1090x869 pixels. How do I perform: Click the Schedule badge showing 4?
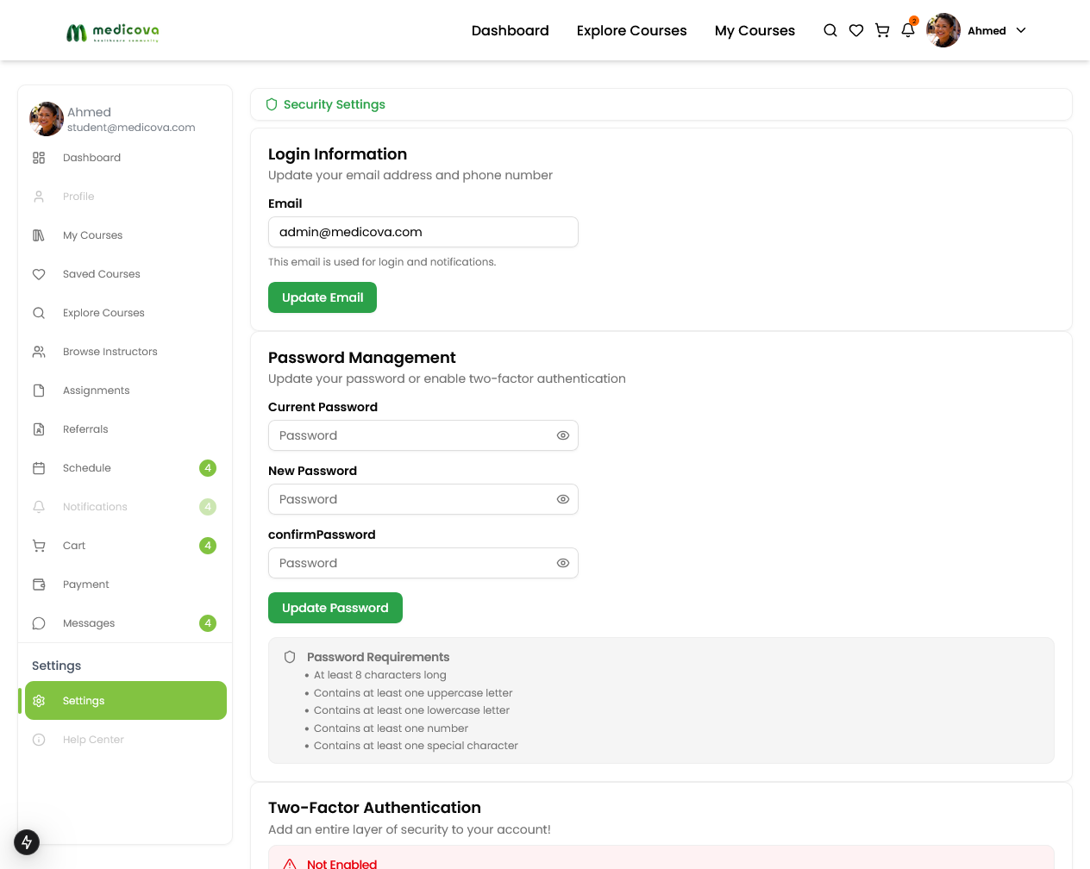pyautogui.click(x=208, y=468)
